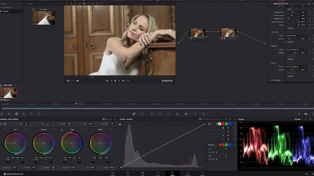Click the viewer mute/volume icon
Viewport: 314px width, 176px height.
pyautogui.click(x=78, y=81)
